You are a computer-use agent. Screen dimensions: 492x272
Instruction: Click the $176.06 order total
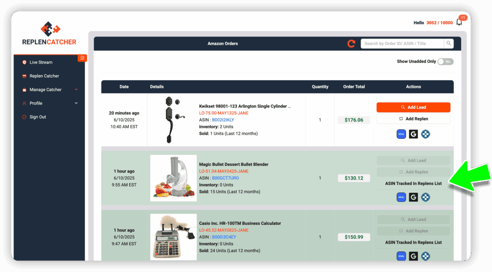click(x=354, y=120)
